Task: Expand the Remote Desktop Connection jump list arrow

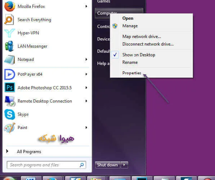Action: pyautogui.click(x=86, y=101)
